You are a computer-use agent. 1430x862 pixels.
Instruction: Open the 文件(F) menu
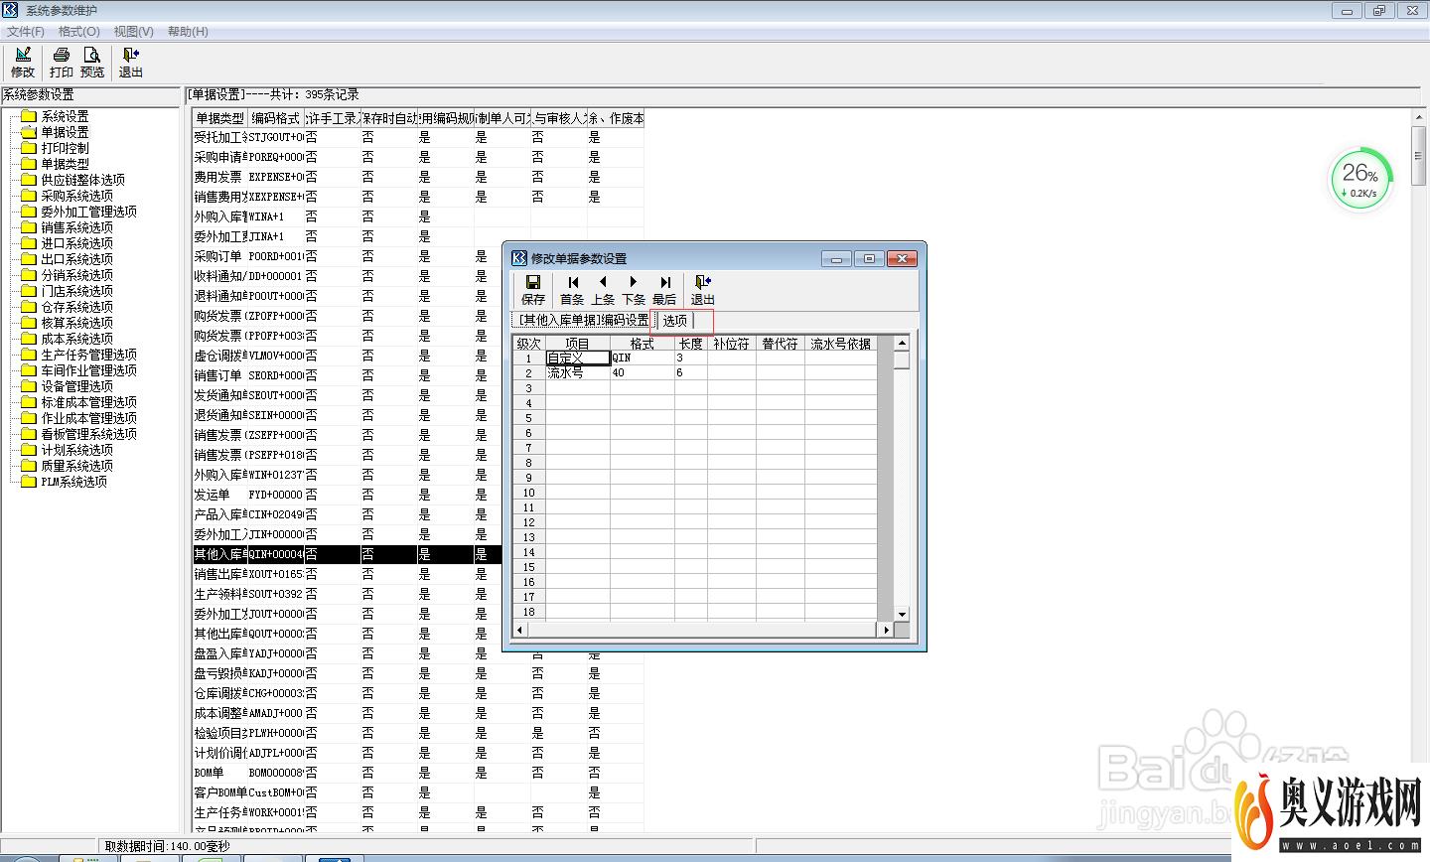26,32
